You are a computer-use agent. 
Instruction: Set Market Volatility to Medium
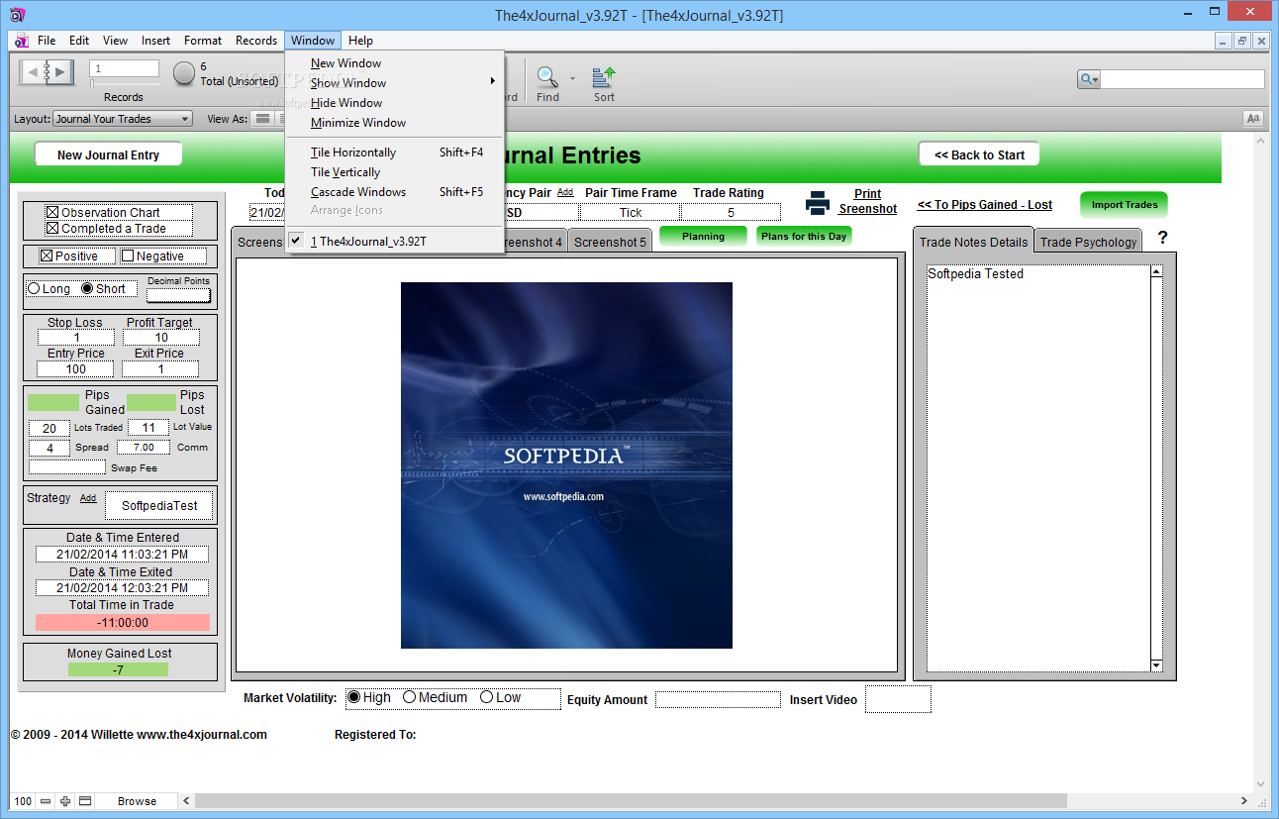coord(409,697)
